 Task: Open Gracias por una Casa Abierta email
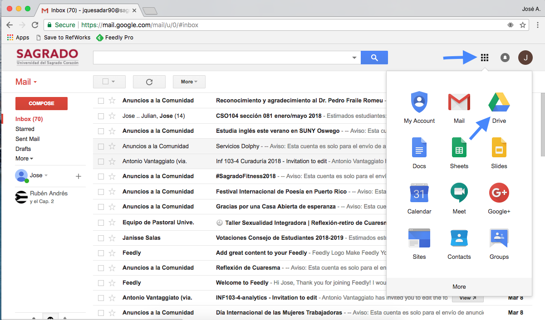pyautogui.click(x=276, y=207)
